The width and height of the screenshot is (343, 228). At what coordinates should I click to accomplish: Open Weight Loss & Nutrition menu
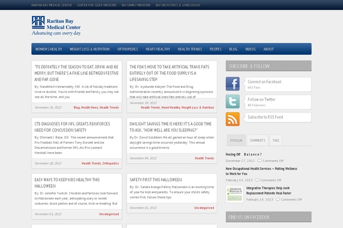(x=90, y=49)
